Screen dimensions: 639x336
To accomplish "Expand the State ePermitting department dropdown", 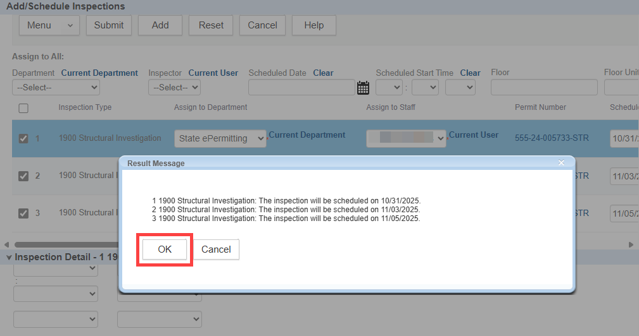I will pyautogui.click(x=220, y=138).
